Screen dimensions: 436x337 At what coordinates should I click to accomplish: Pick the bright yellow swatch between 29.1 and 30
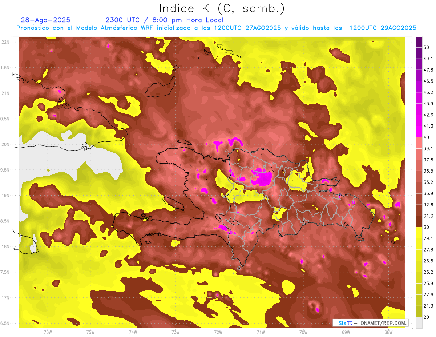coord(419,233)
